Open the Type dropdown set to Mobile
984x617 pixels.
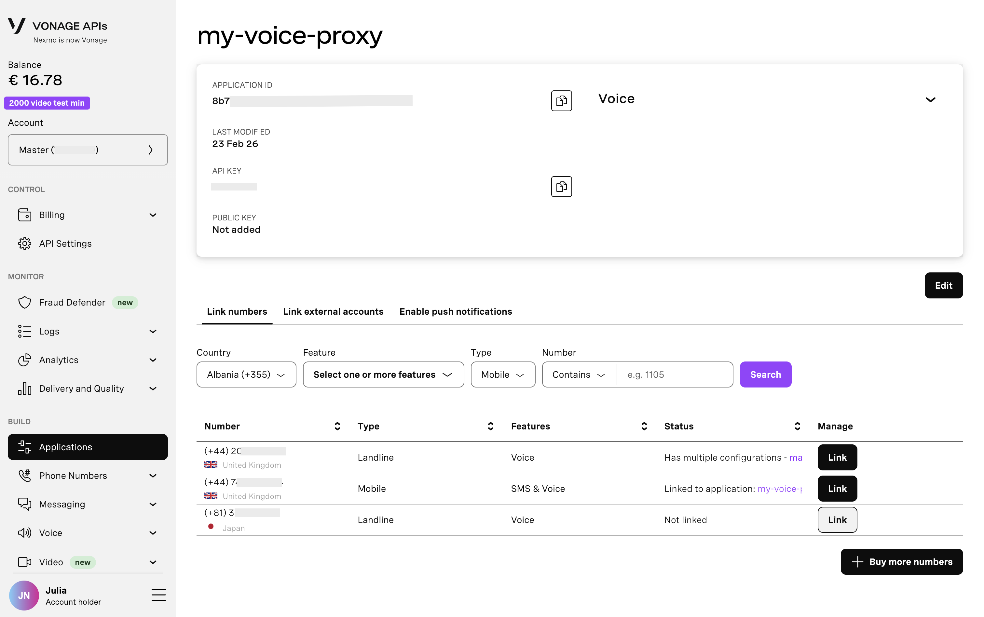[x=502, y=374]
